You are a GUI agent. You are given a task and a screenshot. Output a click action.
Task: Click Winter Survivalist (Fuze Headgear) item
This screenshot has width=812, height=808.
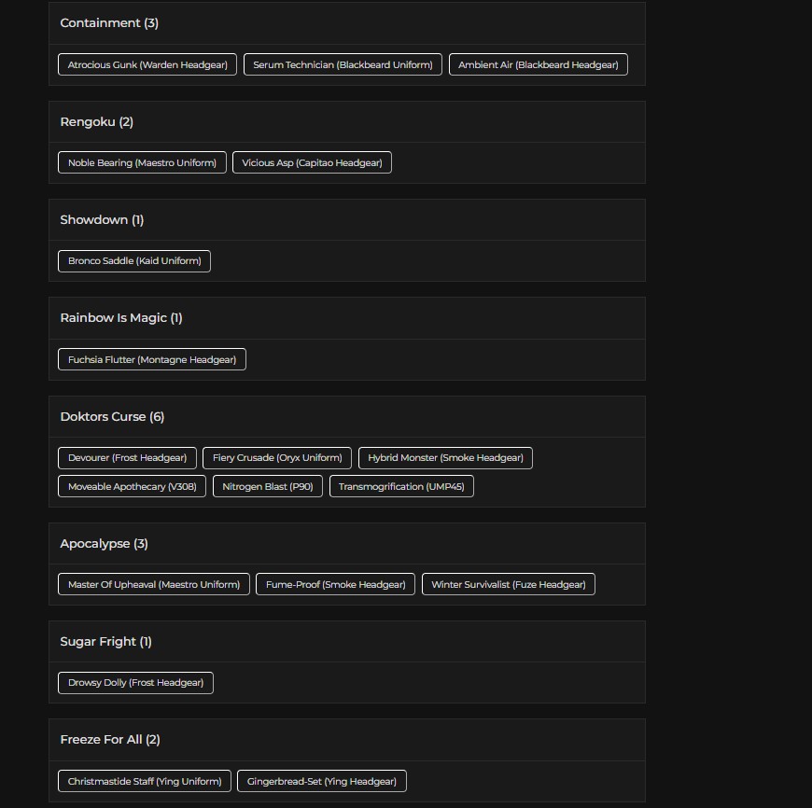(509, 584)
